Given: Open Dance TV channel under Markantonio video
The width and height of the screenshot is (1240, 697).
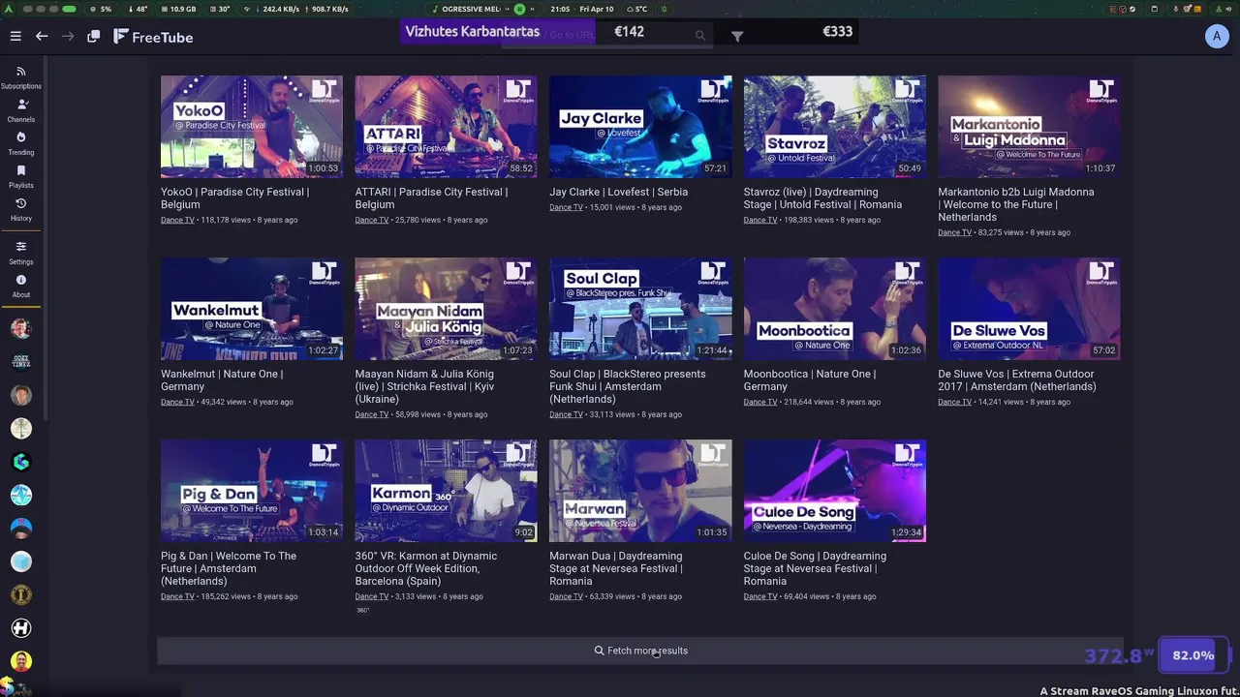Looking at the screenshot, I should coord(954,232).
